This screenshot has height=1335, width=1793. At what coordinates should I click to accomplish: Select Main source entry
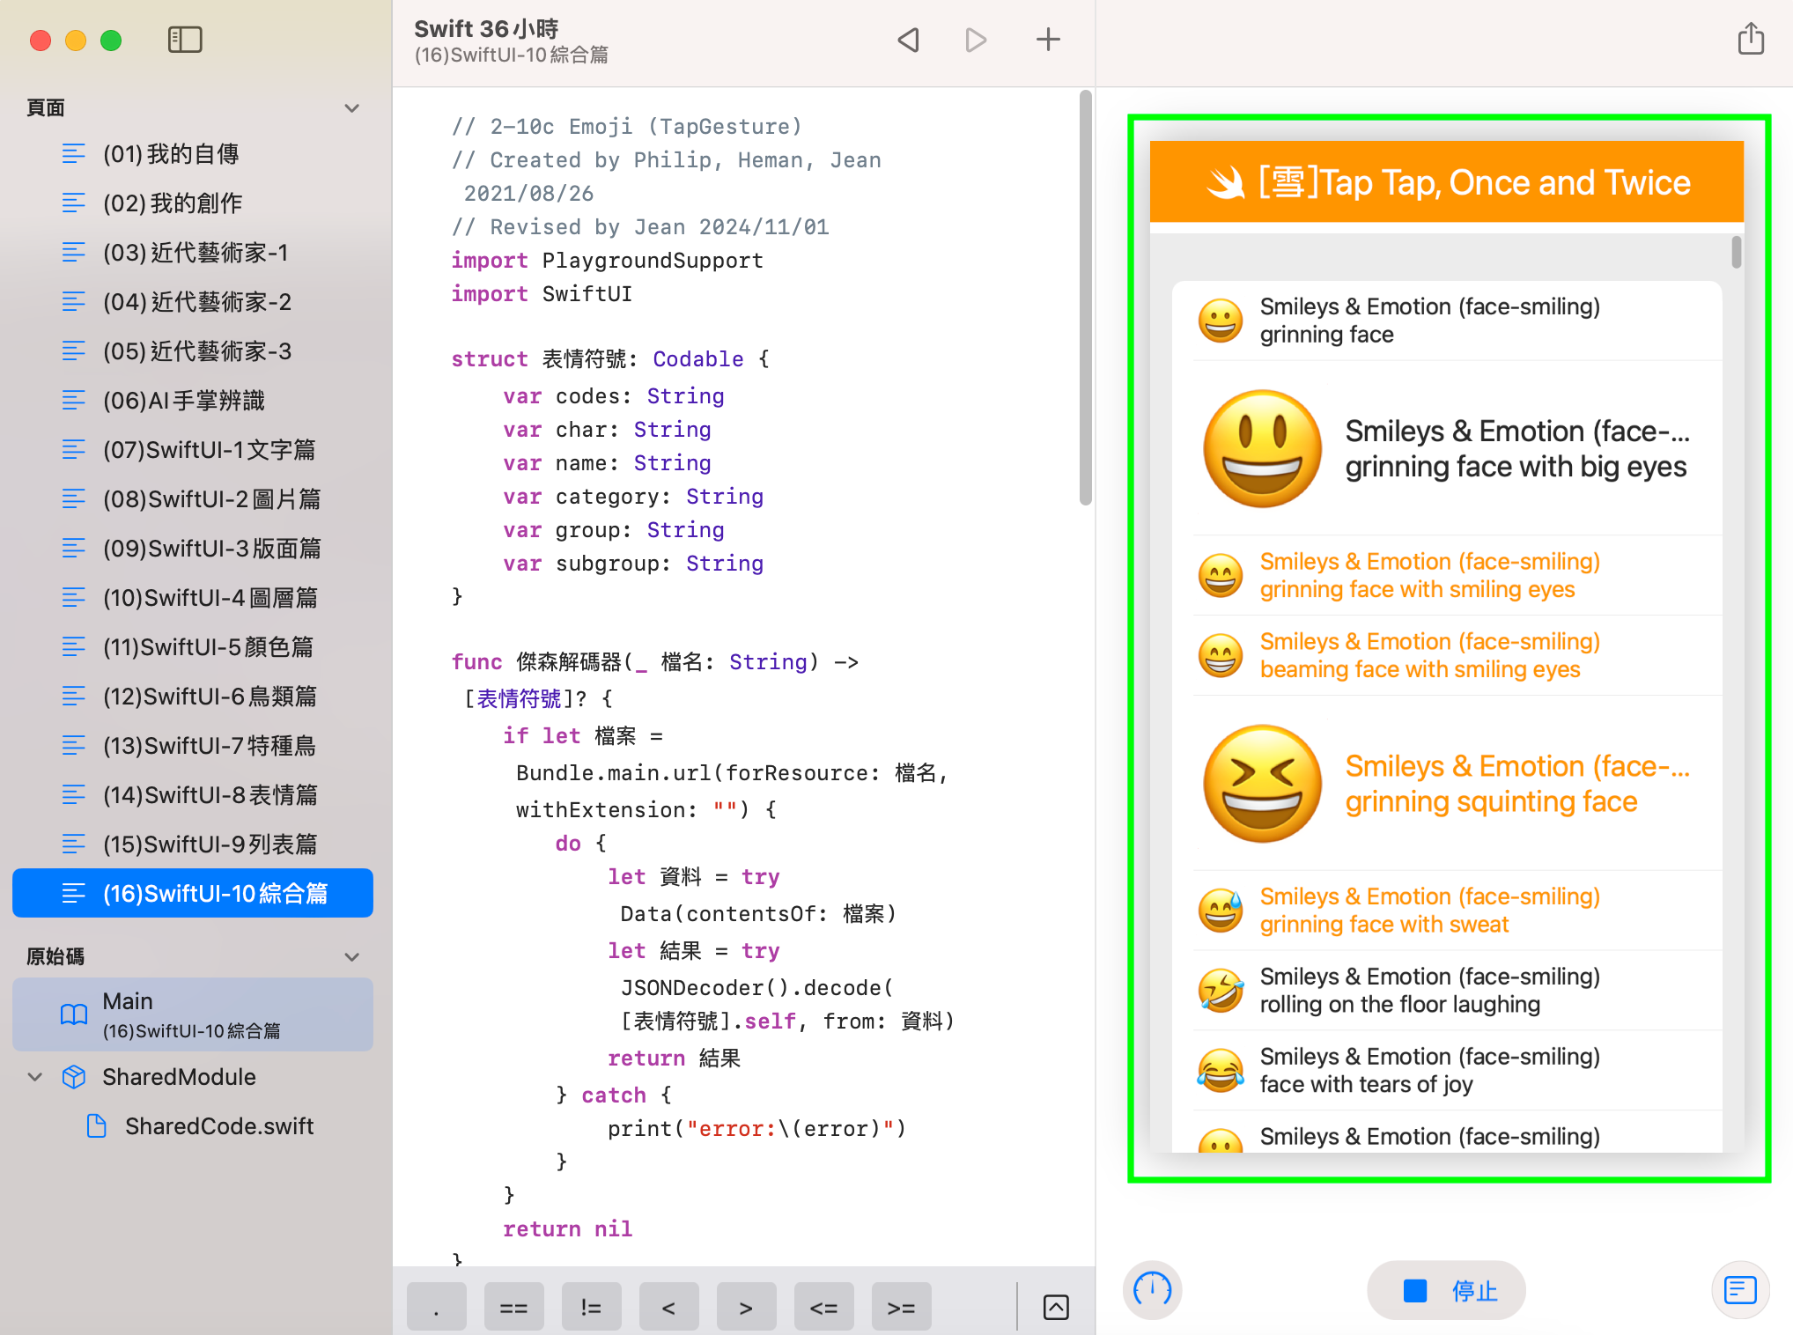click(x=192, y=1014)
